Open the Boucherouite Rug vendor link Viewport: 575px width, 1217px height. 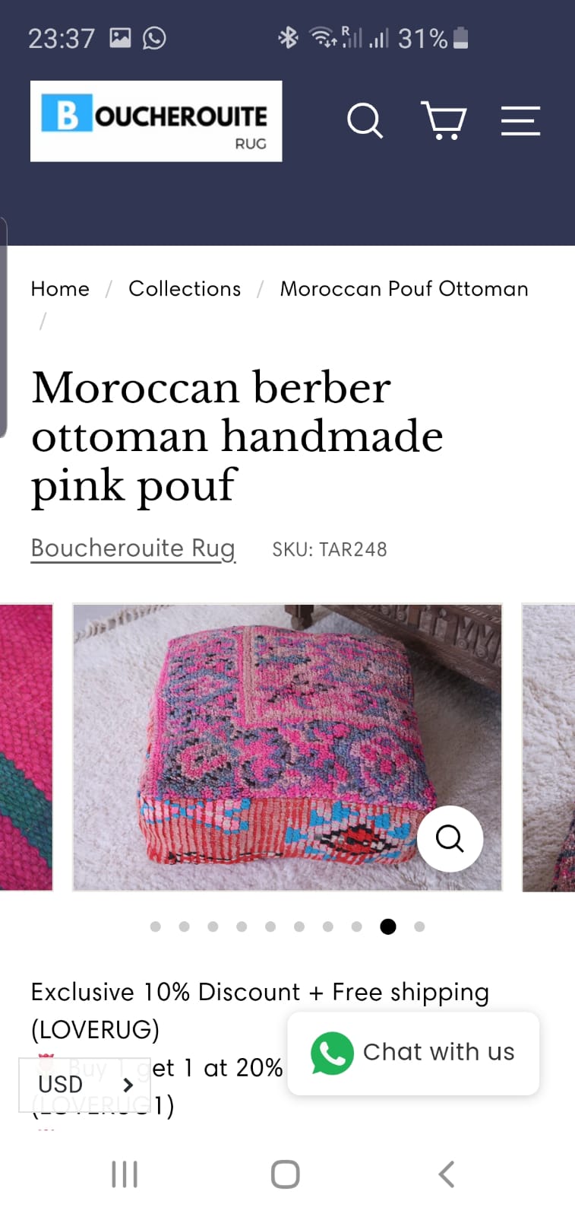(x=133, y=548)
